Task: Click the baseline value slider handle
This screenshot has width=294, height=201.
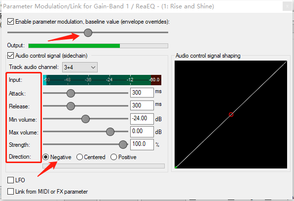Action: pyautogui.click(x=88, y=33)
